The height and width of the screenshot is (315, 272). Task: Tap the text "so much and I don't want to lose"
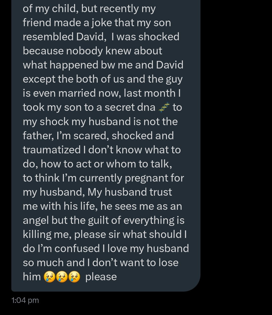pos(100,263)
